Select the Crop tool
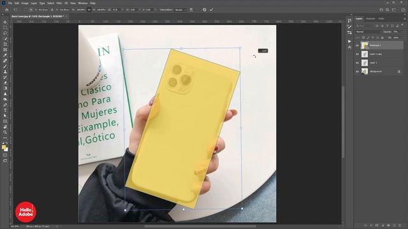 point(5,45)
